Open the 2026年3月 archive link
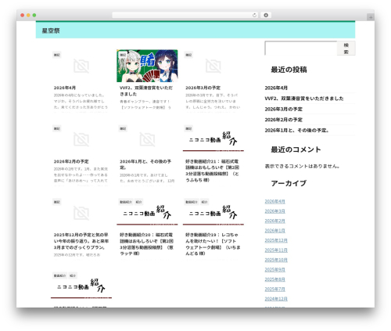 [x=274, y=211]
